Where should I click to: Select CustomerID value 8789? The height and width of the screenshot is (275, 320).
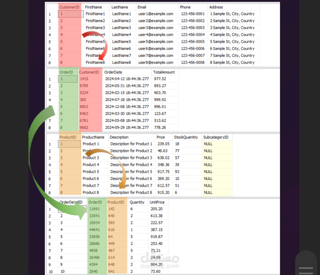(x=84, y=86)
